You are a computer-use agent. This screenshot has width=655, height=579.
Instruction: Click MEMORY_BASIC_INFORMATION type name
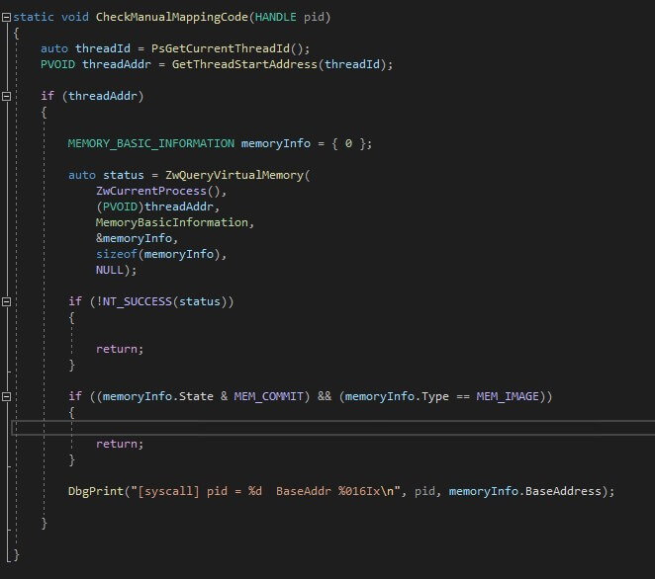(151, 144)
